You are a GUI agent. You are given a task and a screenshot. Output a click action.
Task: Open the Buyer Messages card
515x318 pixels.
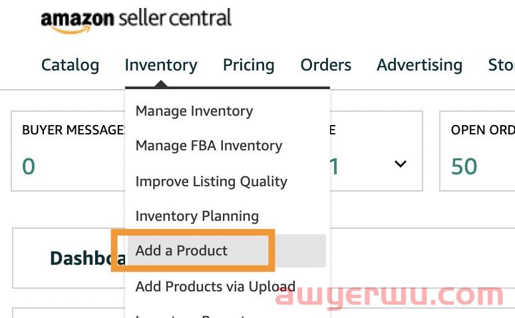(69, 151)
